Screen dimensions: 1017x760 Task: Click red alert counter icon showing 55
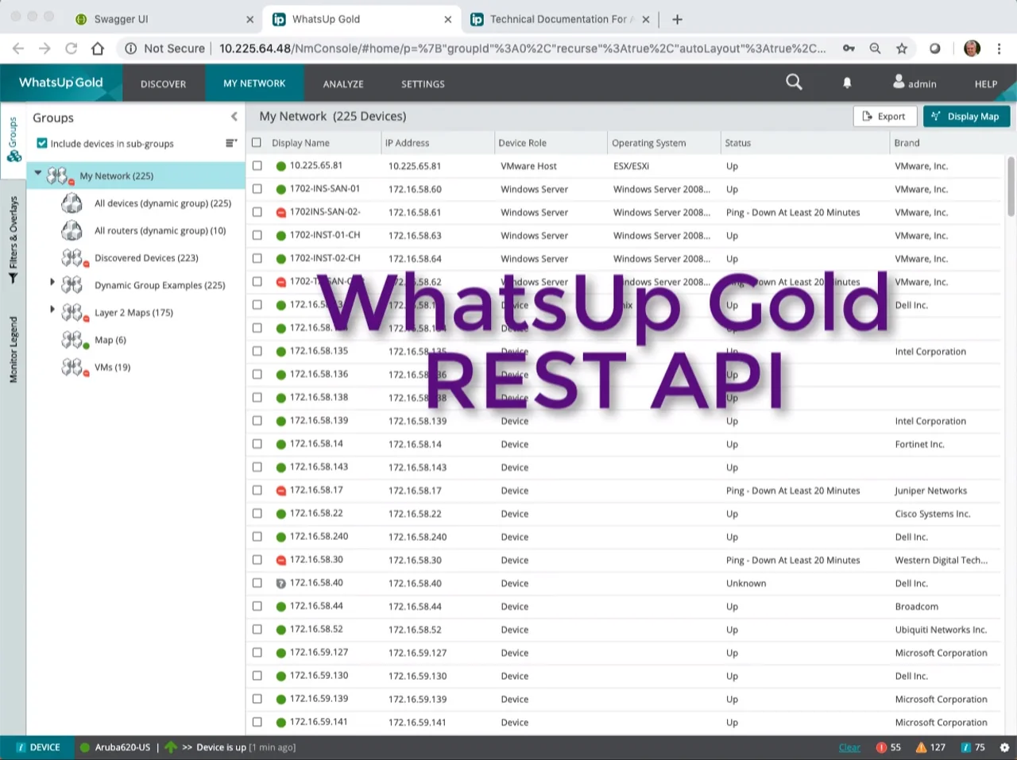[x=881, y=747]
